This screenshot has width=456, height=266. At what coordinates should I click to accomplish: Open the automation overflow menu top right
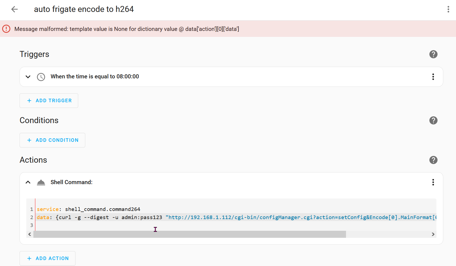tap(448, 9)
